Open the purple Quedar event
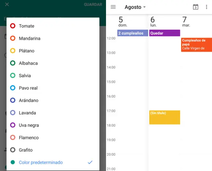The width and height of the screenshot is (212, 171). coord(164,33)
